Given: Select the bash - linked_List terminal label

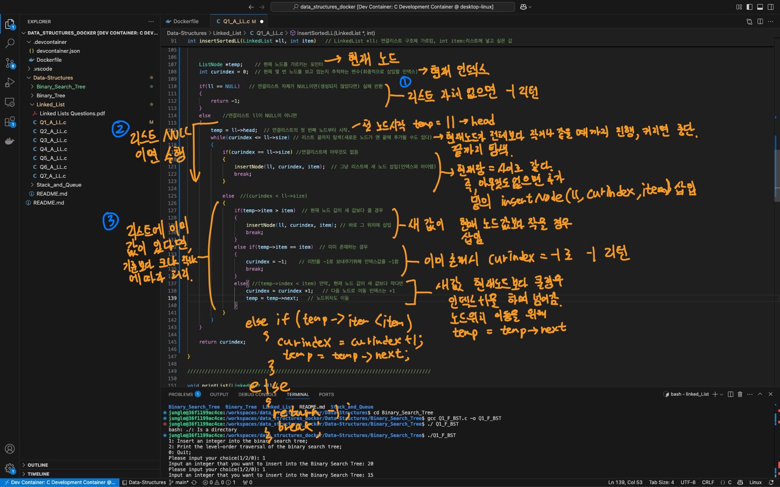Looking at the screenshot, I should pos(686,394).
